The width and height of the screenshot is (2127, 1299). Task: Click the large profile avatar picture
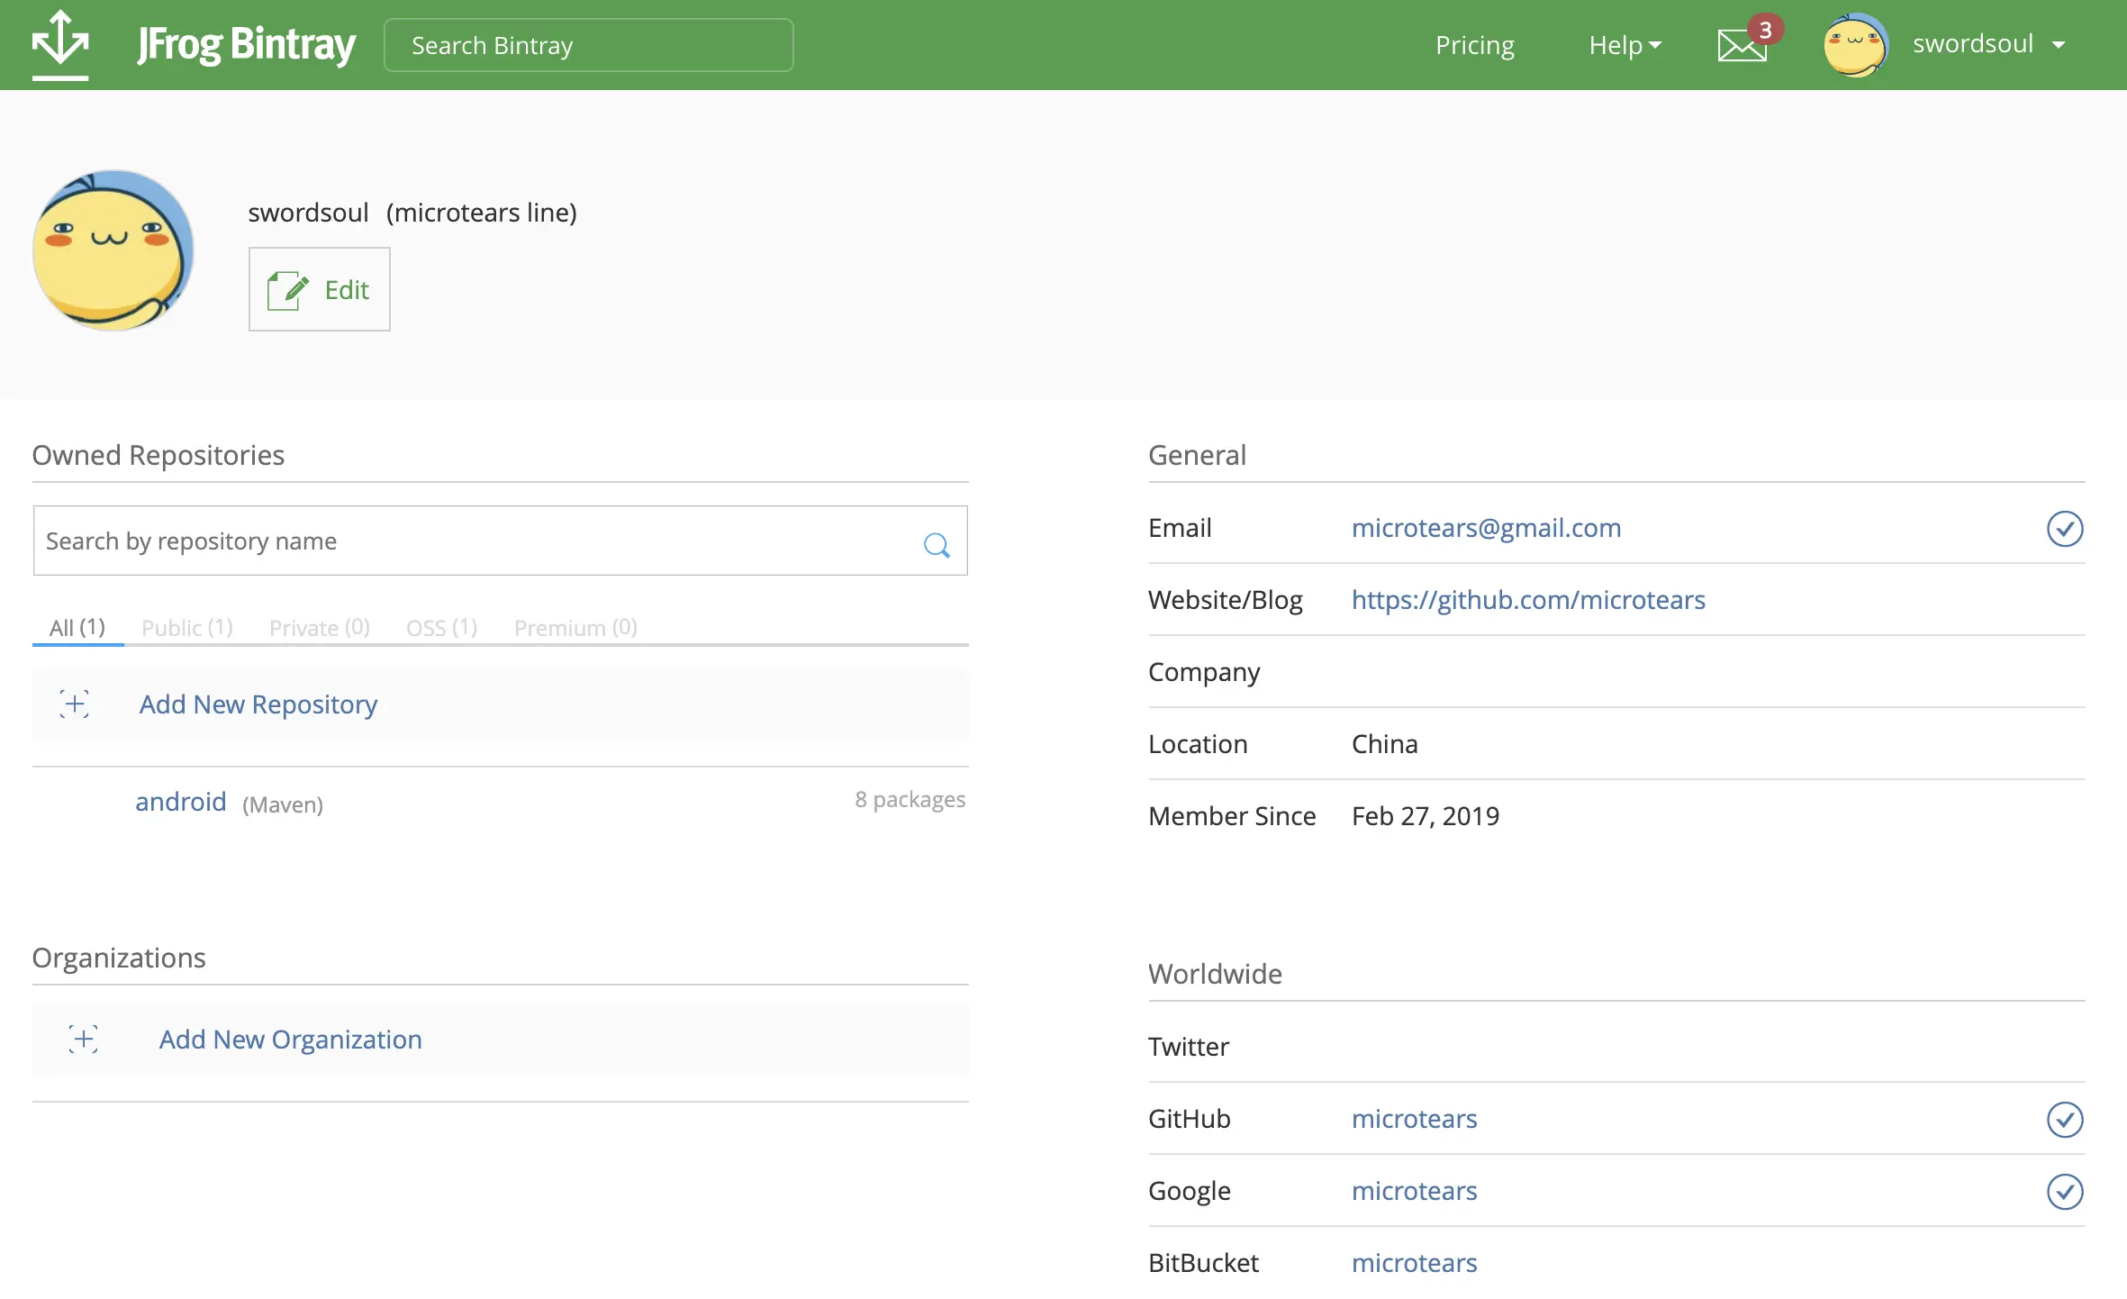pos(113,250)
